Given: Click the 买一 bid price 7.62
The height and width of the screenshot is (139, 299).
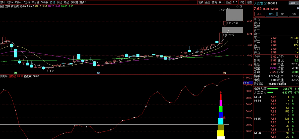Looking at the screenshot, I should tap(273, 38).
